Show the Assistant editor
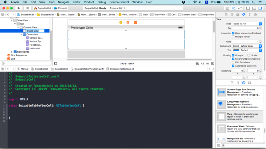 (234, 8)
